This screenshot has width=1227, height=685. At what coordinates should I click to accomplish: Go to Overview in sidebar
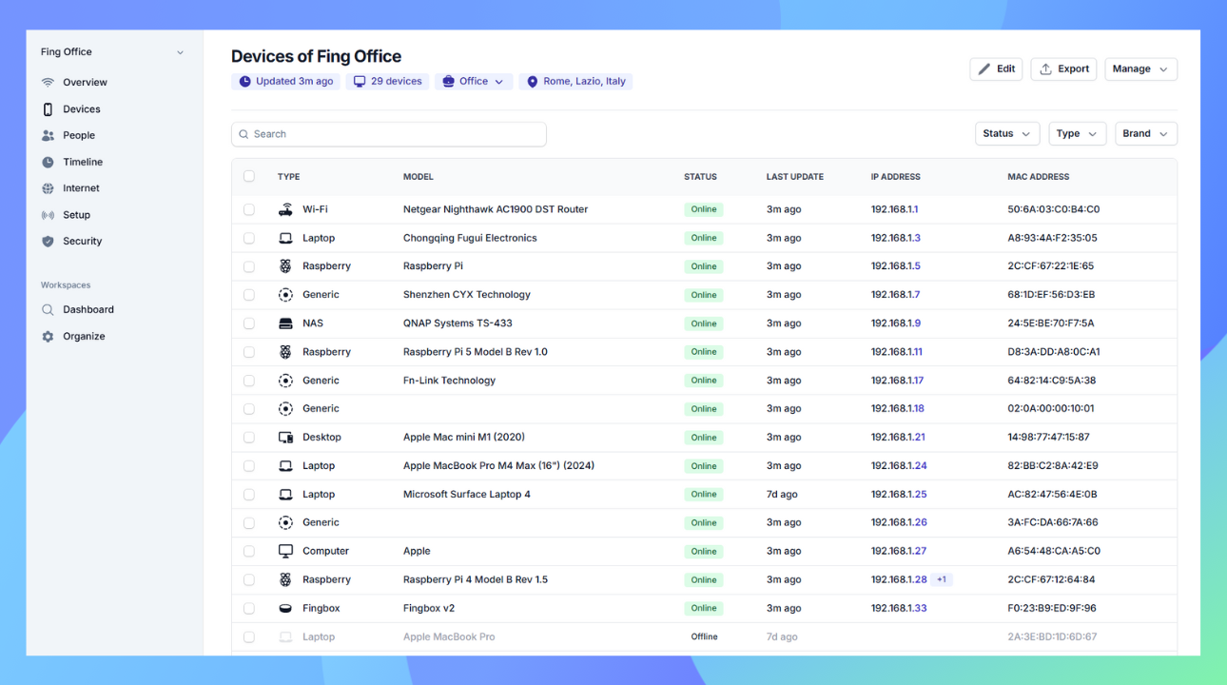click(85, 83)
